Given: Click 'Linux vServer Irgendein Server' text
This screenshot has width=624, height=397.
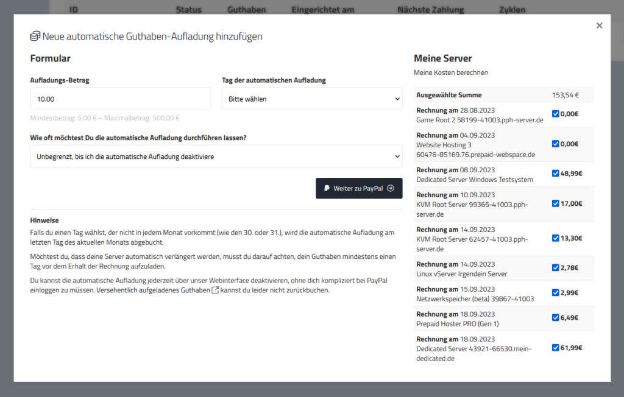Looking at the screenshot, I should coord(462,273).
